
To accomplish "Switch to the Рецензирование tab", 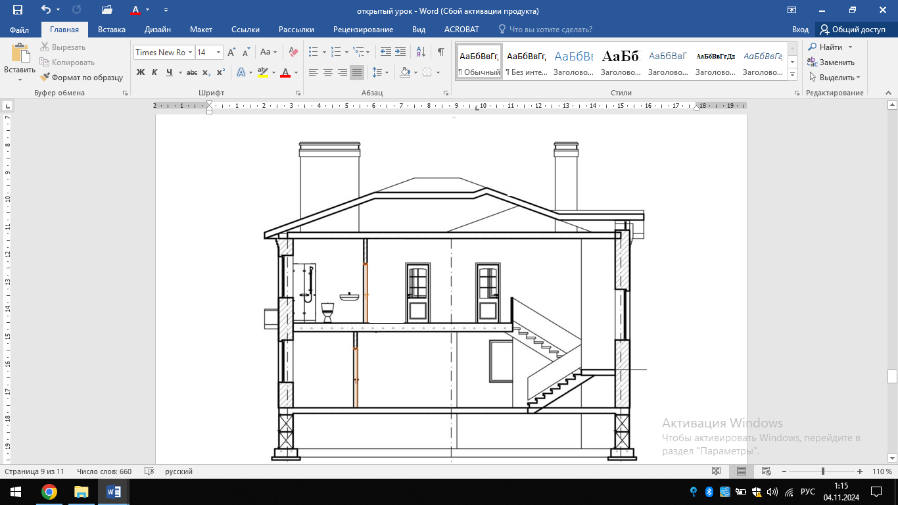I will (x=363, y=30).
